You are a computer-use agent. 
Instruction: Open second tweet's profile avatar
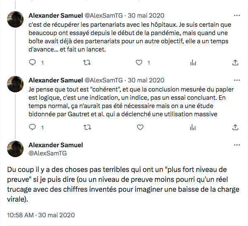click(15, 84)
